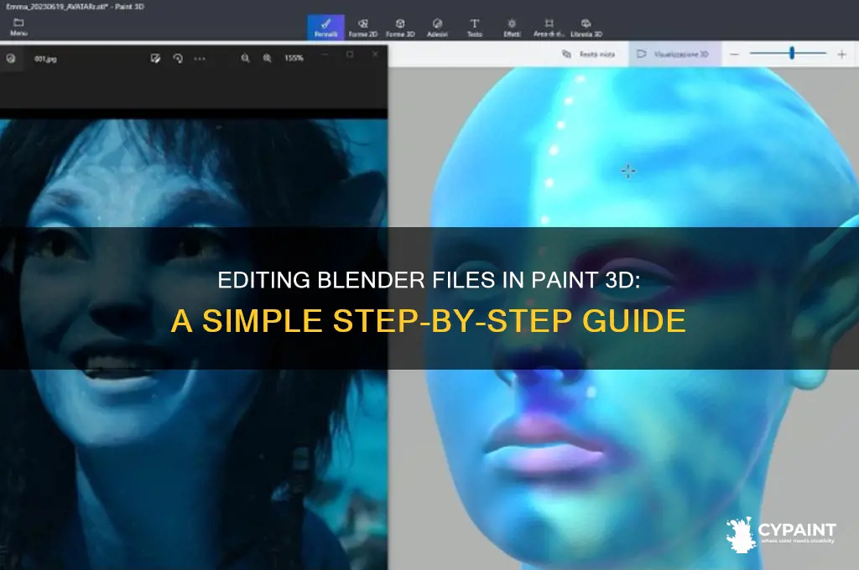Click the minus to zoom out Paint 3D
This screenshot has height=570, width=859.
pyautogui.click(x=735, y=54)
